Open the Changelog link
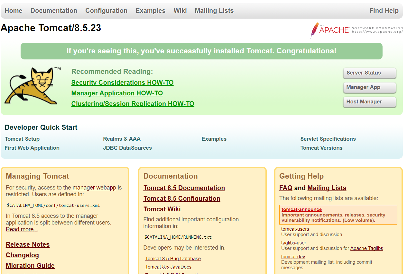 22,255
